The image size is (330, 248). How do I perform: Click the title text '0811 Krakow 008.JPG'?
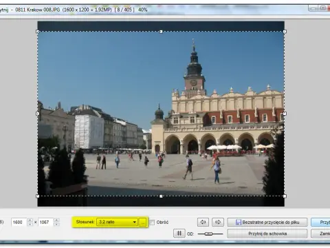(37, 10)
